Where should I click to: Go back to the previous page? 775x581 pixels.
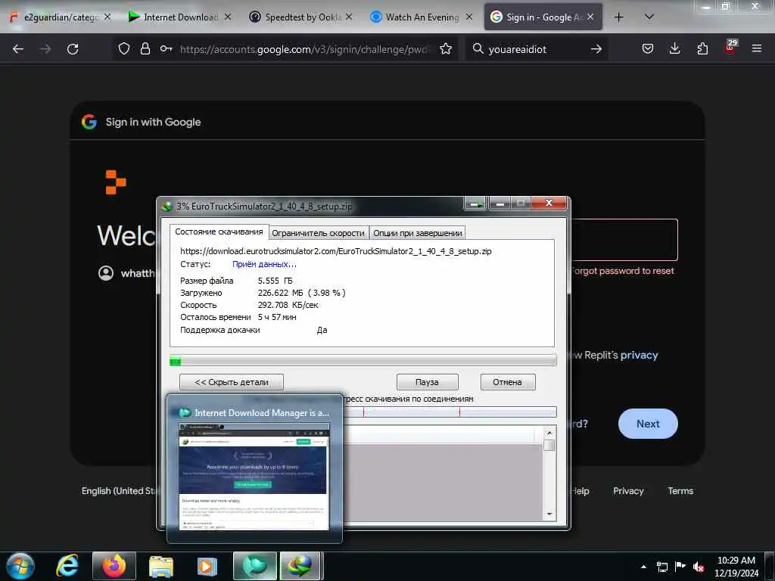click(18, 49)
